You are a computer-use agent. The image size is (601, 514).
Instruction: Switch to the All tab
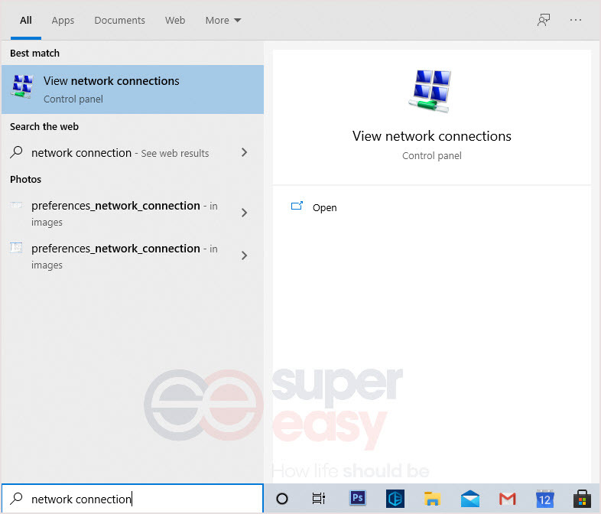click(x=26, y=21)
